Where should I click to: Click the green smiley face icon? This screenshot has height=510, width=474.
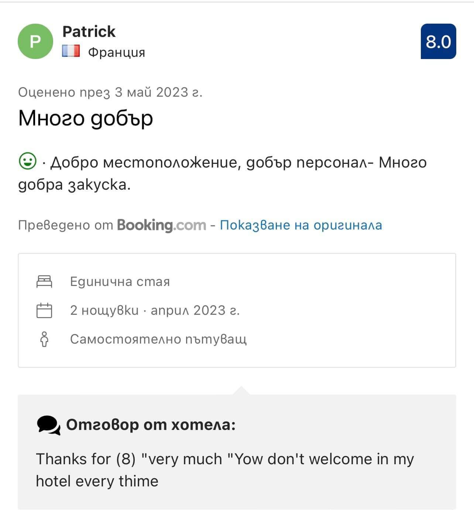(27, 162)
